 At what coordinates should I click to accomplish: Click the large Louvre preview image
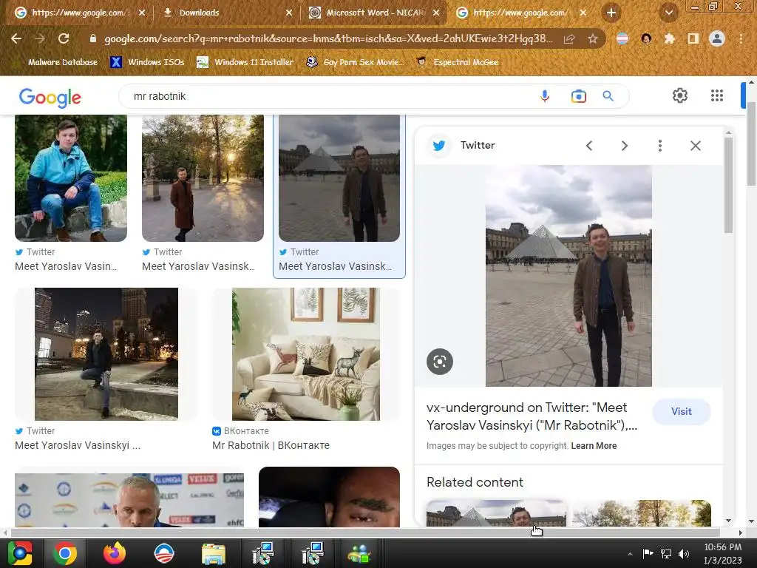[568, 276]
